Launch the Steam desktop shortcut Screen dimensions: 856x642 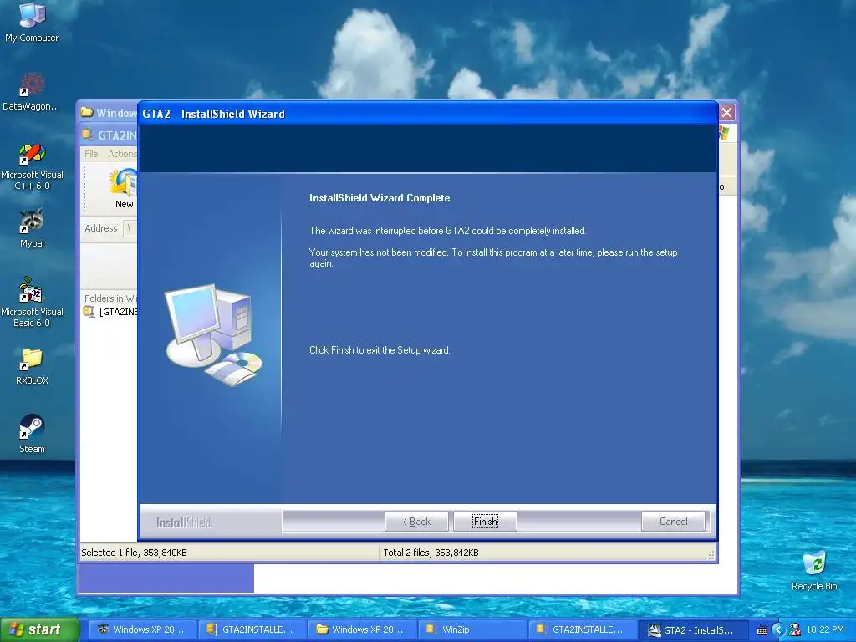click(32, 435)
